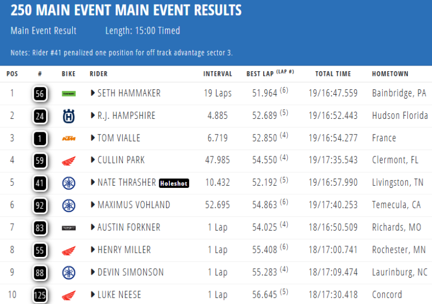
Task: Expand Seth Hammaker rider details
Action: [x=93, y=93]
